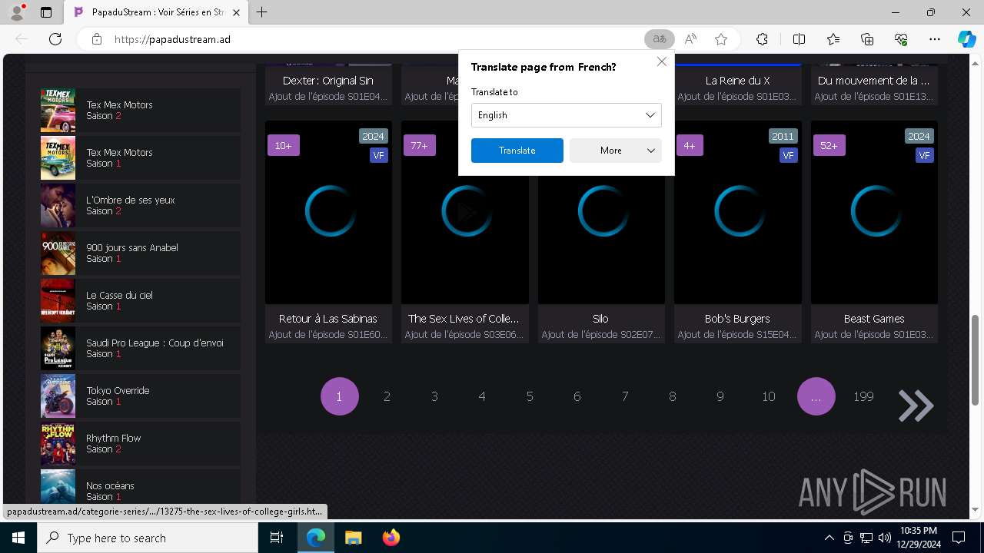The height and width of the screenshot is (553, 984).
Task: Go to page 3 of results
Action: click(x=434, y=396)
